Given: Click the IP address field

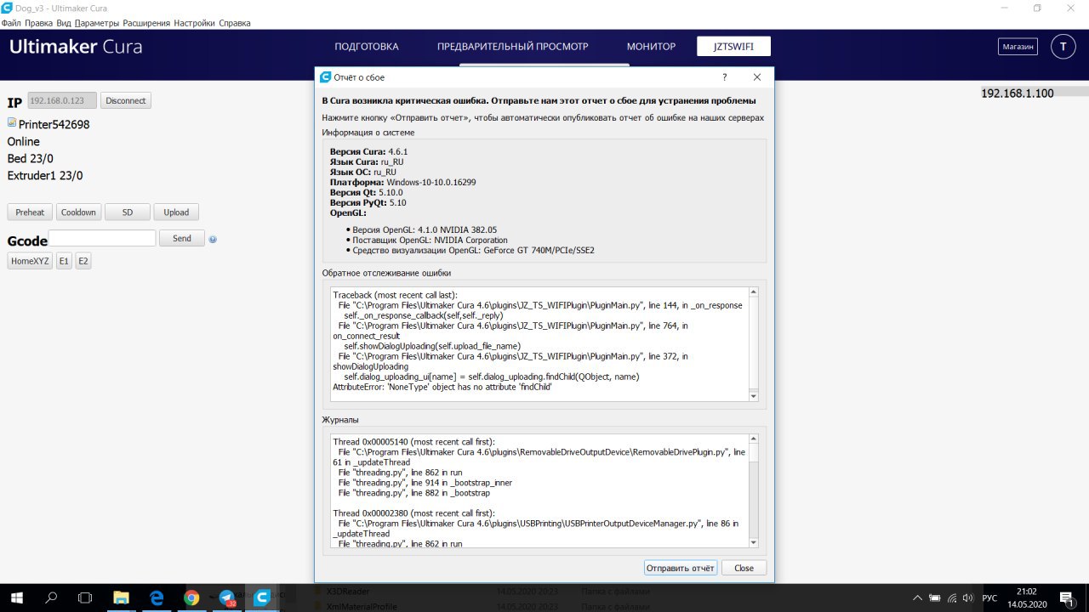Looking at the screenshot, I should coord(62,100).
